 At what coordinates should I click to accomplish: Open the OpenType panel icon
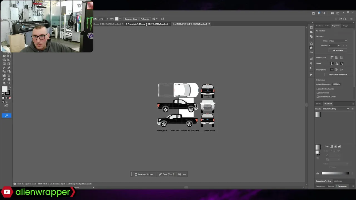pyautogui.click(x=311, y=68)
